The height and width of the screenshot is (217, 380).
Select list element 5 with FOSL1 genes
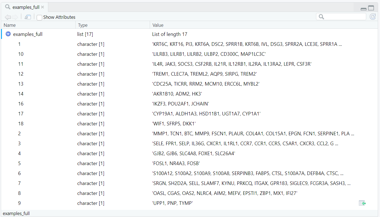19,163
